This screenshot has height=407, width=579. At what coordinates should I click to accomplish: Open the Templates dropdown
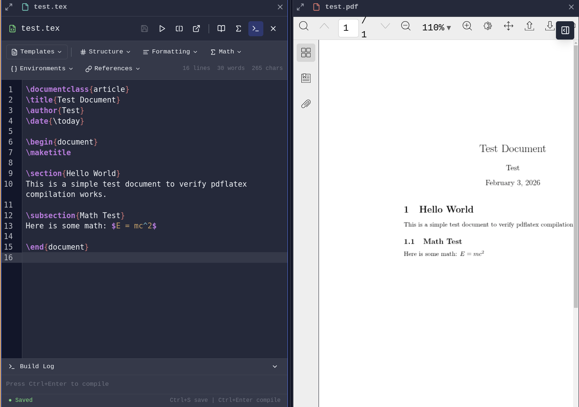click(x=37, y=52)
